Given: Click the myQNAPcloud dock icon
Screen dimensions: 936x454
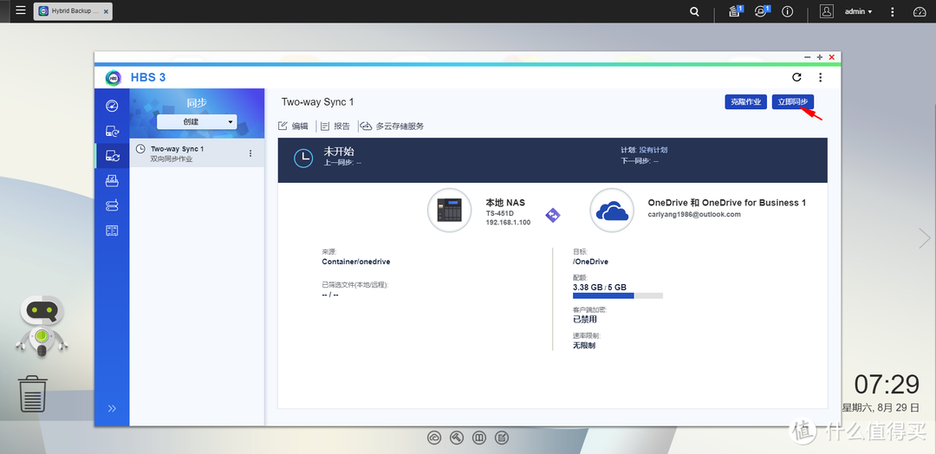Looking at the screenshot, I should (434, 438).
